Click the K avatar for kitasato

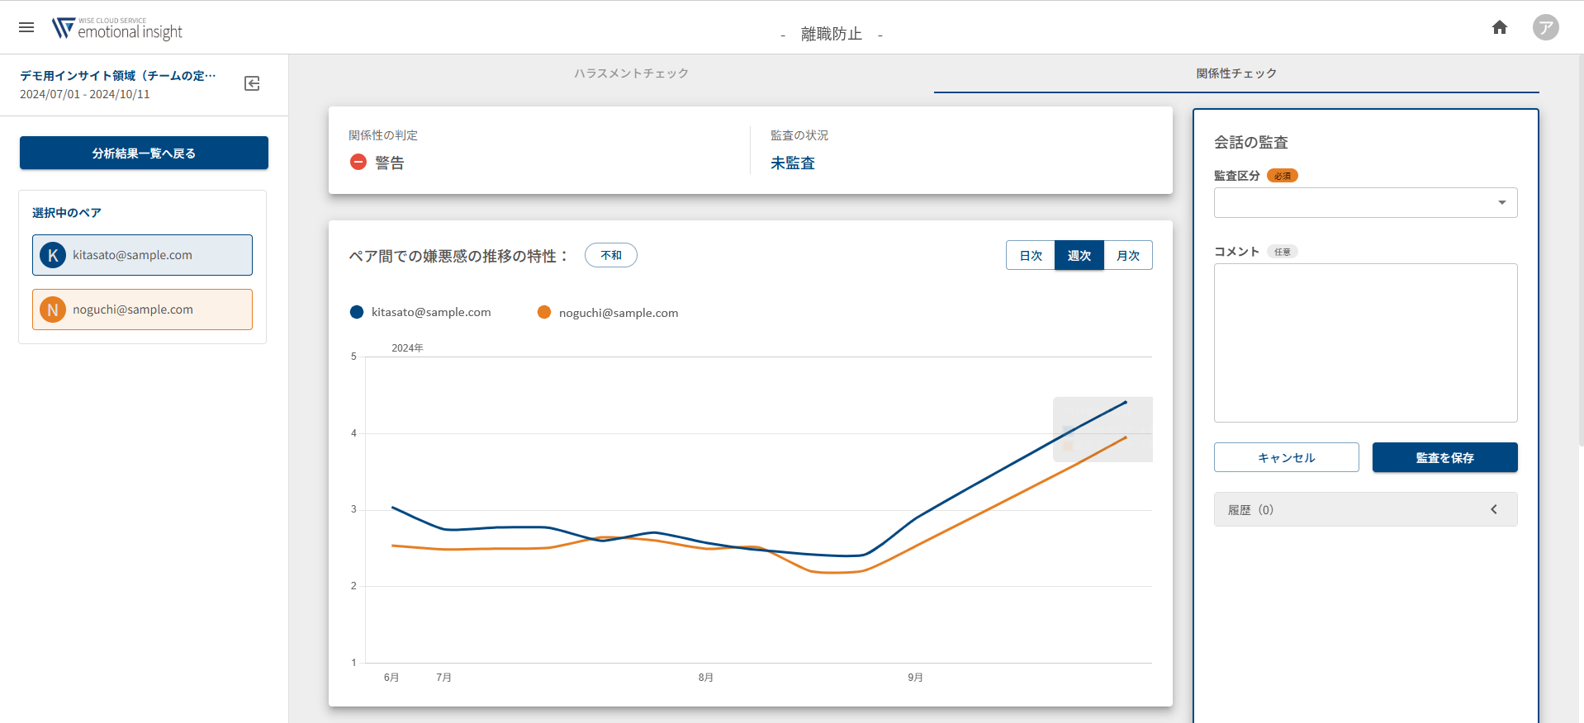pos(53,255)
